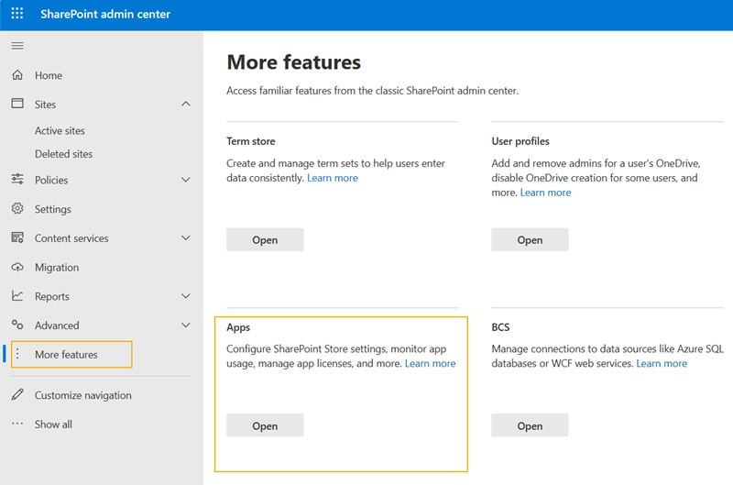This screenshot has height=485, width=733.
Task: Click the Migration cloud icon
Action: pyautogui.click(x=17, y=267)
